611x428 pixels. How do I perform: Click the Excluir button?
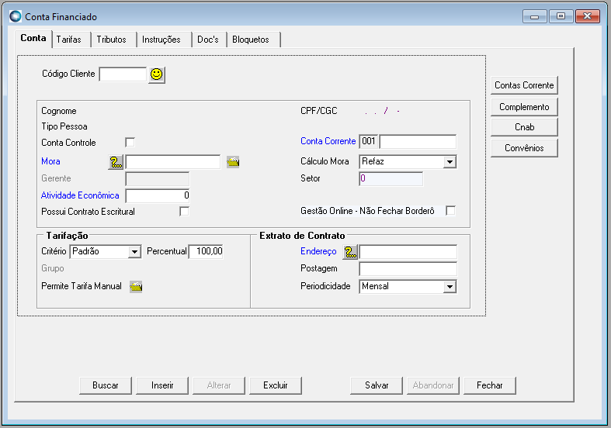click(276, 385)
